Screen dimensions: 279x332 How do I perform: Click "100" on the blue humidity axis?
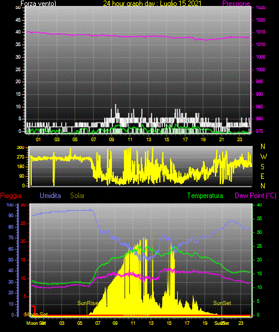pos(10,205)
